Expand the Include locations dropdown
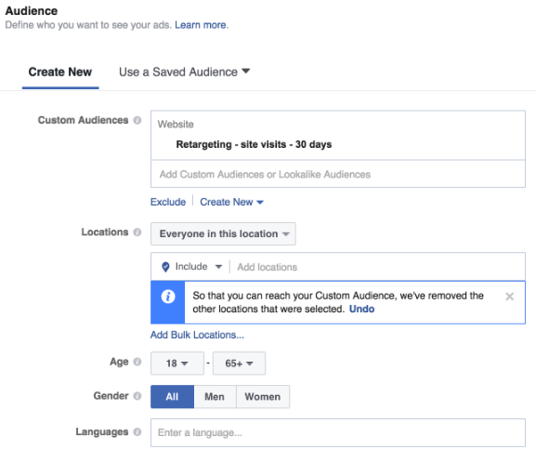 pos(198,267)
